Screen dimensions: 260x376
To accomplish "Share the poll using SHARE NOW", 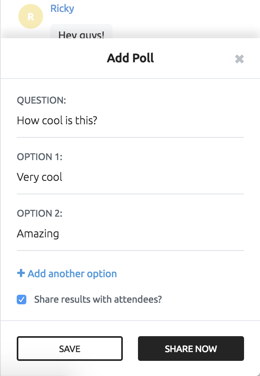I will [x=191, y=349].
